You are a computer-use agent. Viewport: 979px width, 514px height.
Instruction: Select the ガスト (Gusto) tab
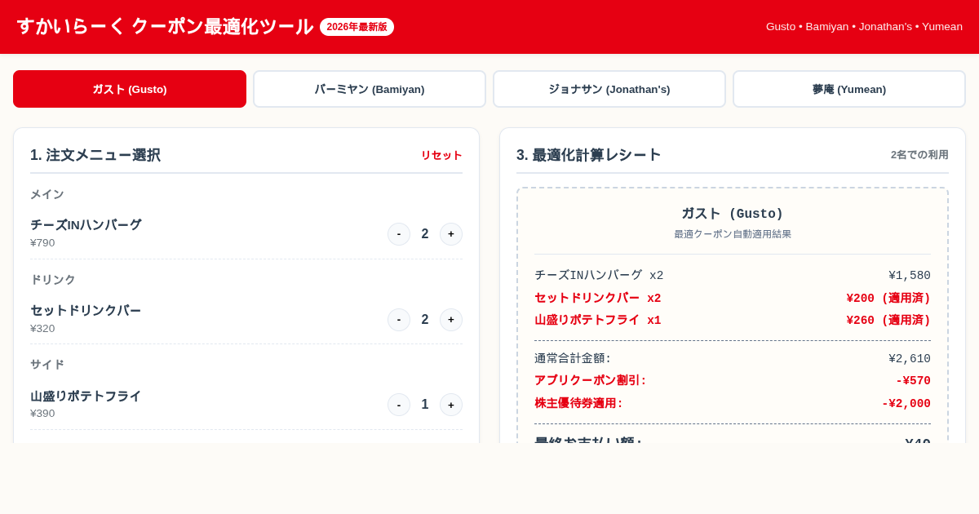(x=130, y=89)
